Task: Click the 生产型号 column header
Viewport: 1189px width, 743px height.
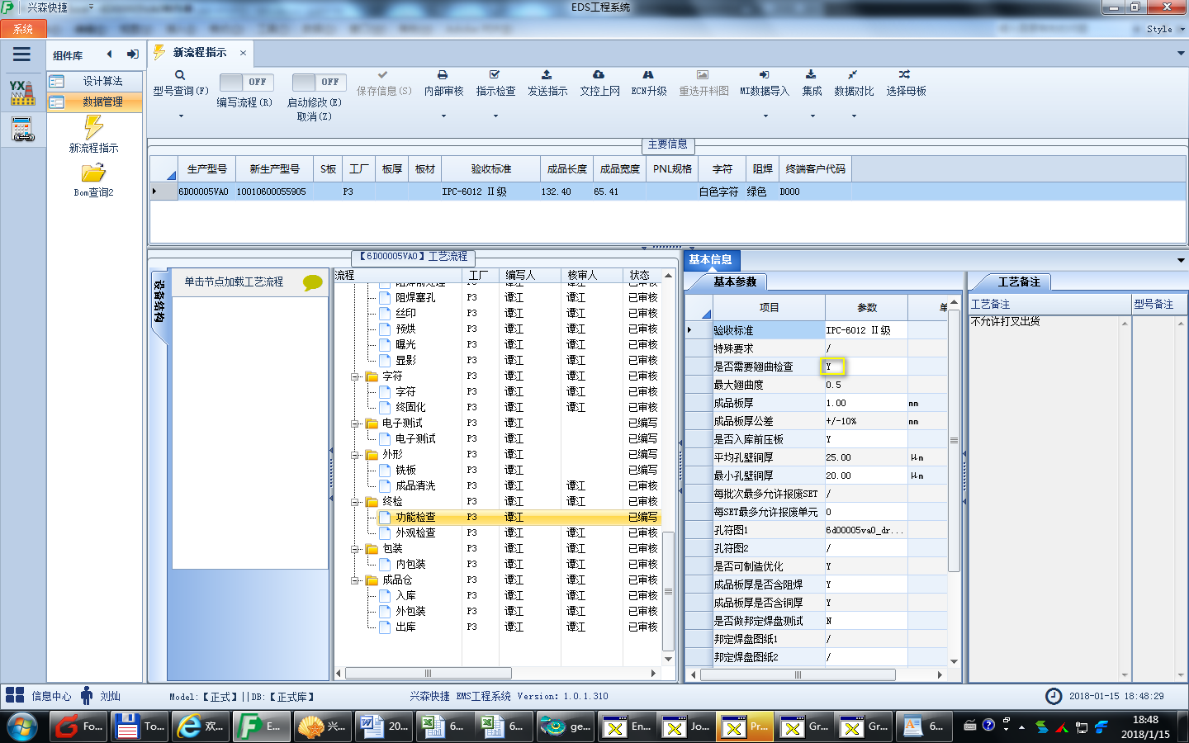Action: tap(206, 168)
